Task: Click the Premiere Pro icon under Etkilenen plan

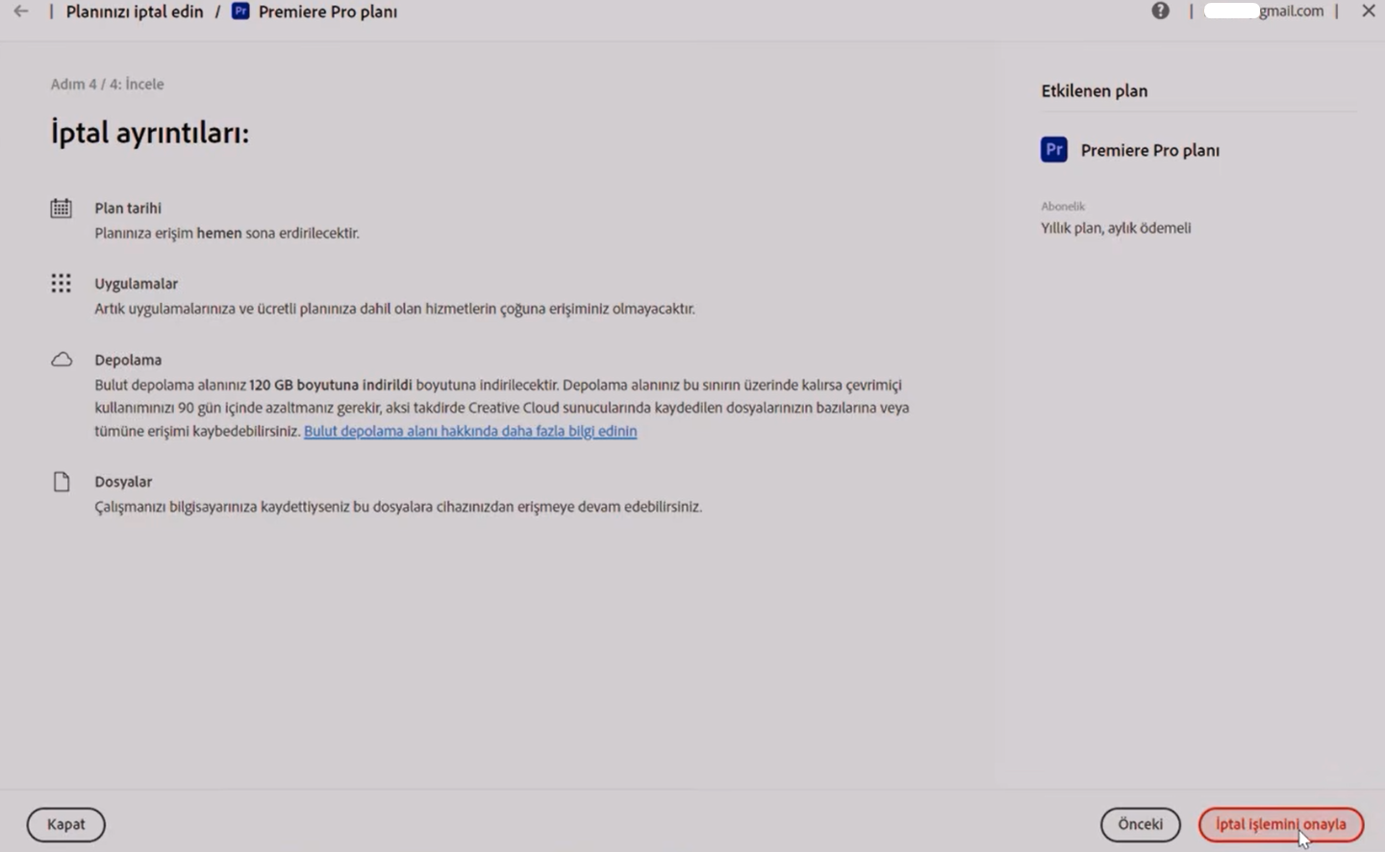Action: click(1054, 149)
